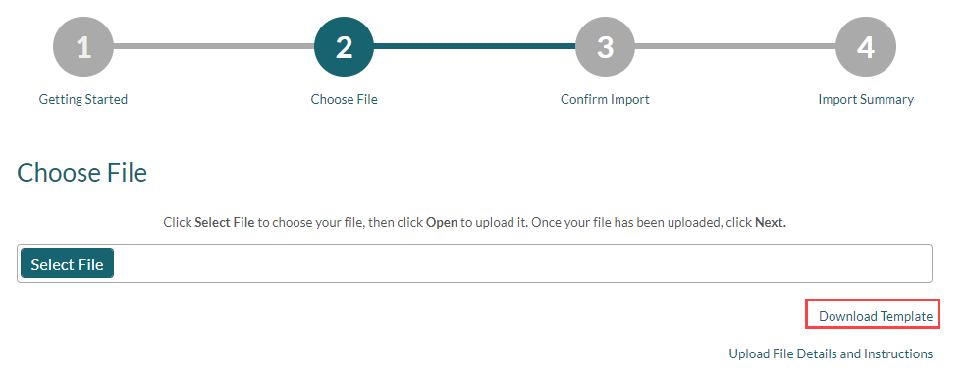Click the bold Select File text in instructions
Viewport: 967px width, 380px height.
(x=225, y=223)
